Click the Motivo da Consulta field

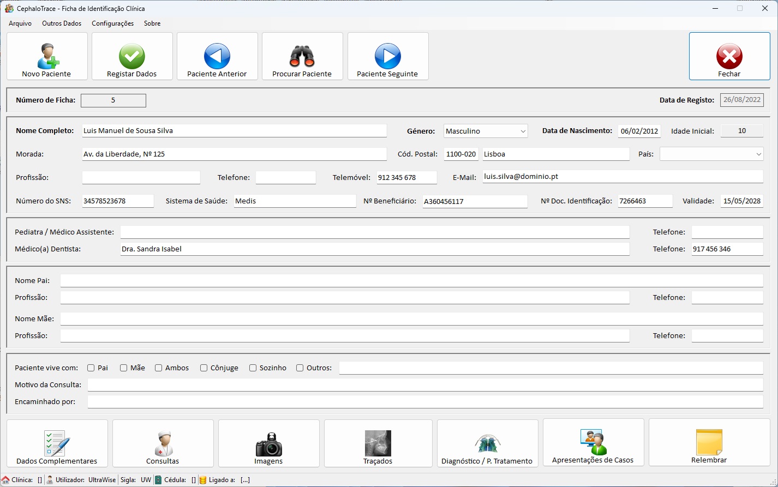(425, 385)
